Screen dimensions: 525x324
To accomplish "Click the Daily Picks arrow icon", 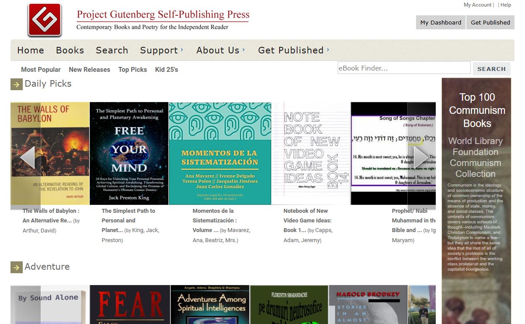I will coord(16,84).
